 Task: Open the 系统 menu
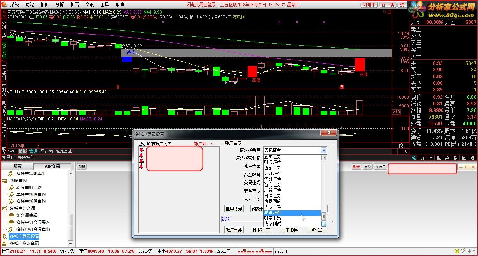point(15,5)
